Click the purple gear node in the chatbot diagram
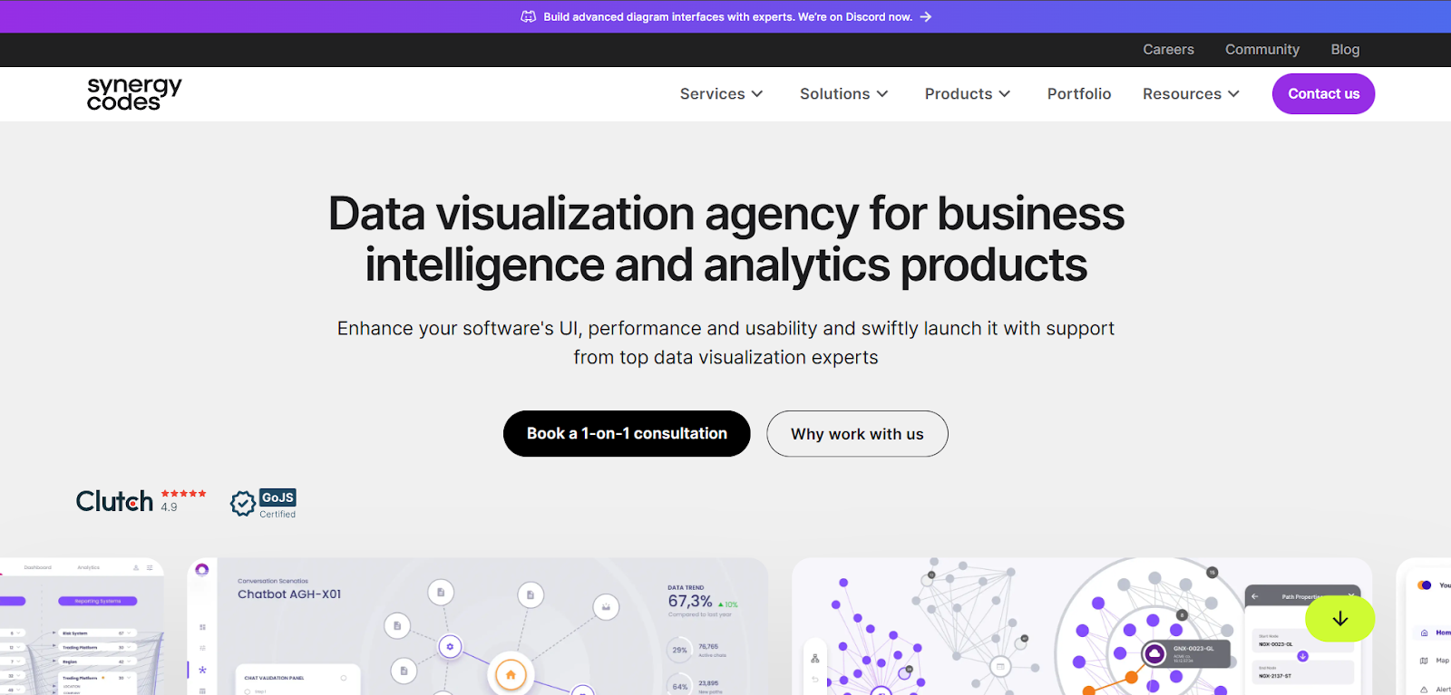Screen dimensions: 1451x695 pos(450,646)
